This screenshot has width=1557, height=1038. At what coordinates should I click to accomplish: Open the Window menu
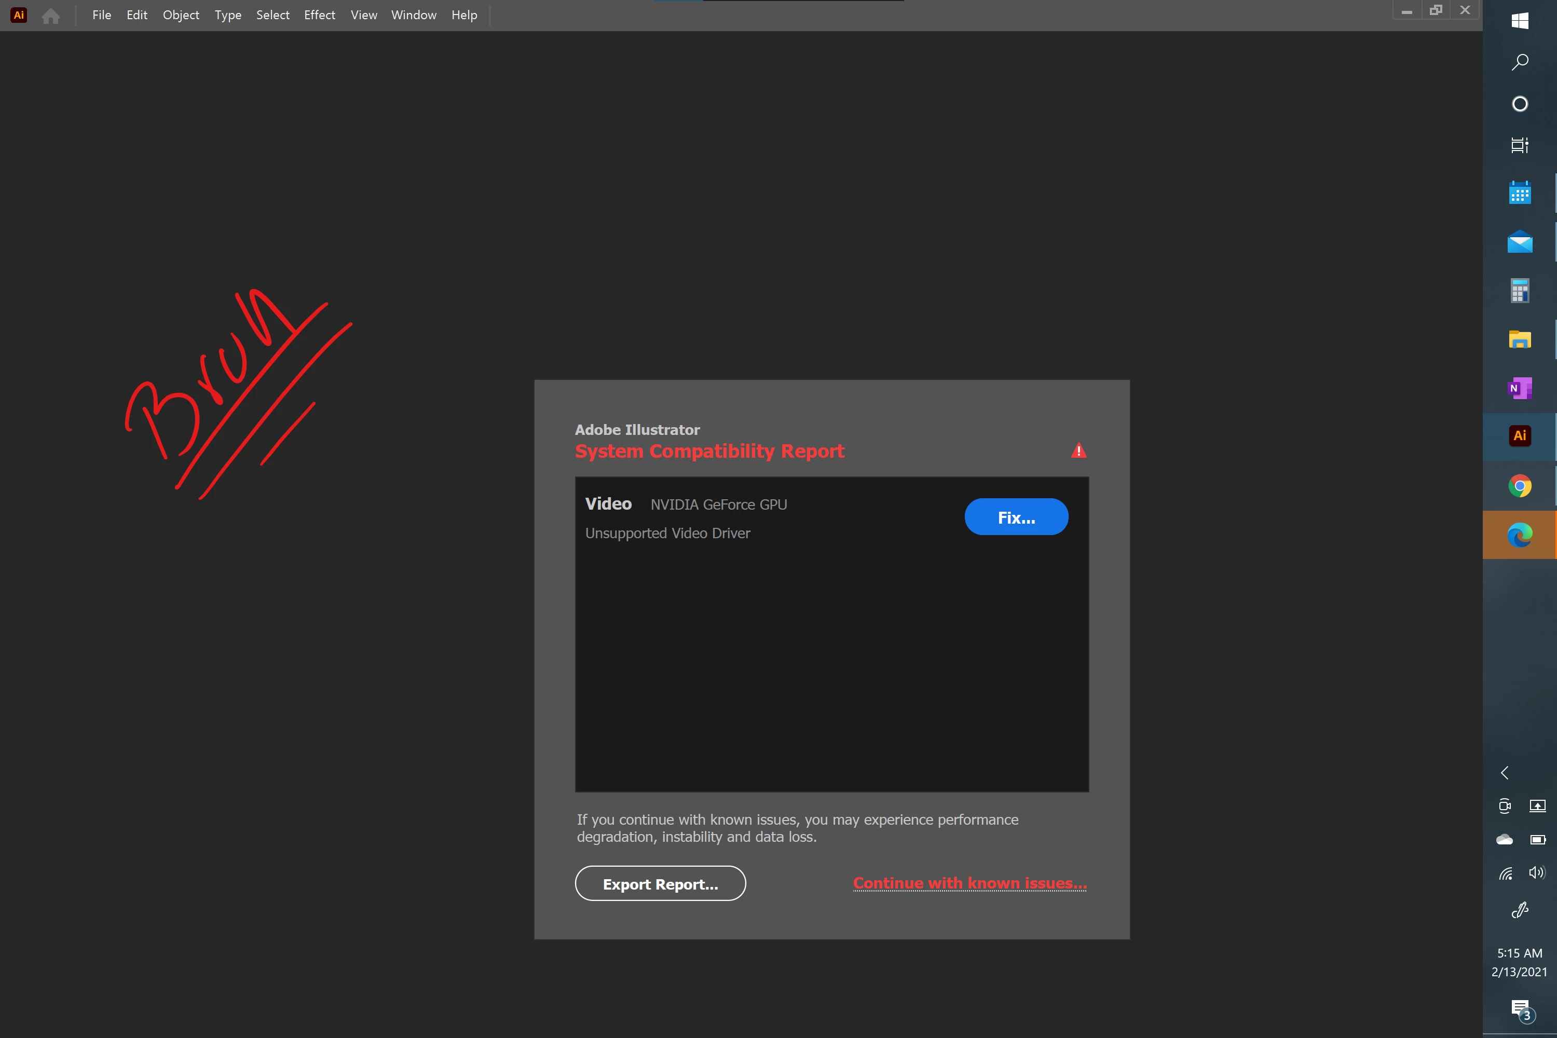point(413,15)
